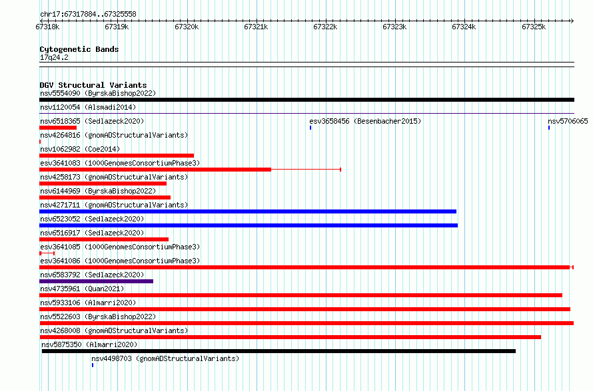This screenshot has height=391, width=593.
Task: Open the nsv4271711 (gnomADStructuralVariants) label
Action: 114,205
